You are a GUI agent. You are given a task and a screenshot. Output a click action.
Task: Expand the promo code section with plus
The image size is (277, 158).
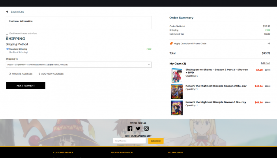pyautogui.click(x=269, y=43)
